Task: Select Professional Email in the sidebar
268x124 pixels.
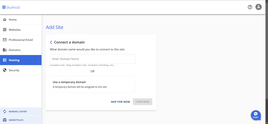Action: click(21, 40)
